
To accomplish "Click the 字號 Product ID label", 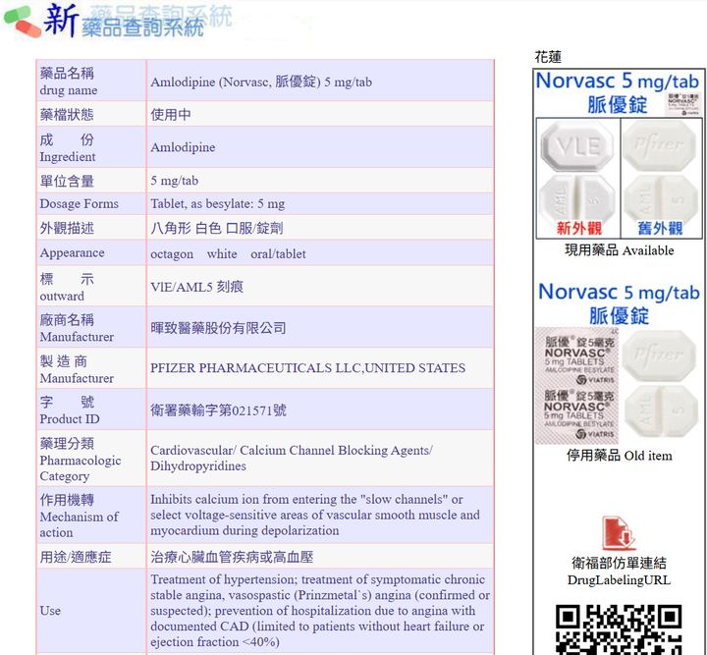I will [70, 409].
